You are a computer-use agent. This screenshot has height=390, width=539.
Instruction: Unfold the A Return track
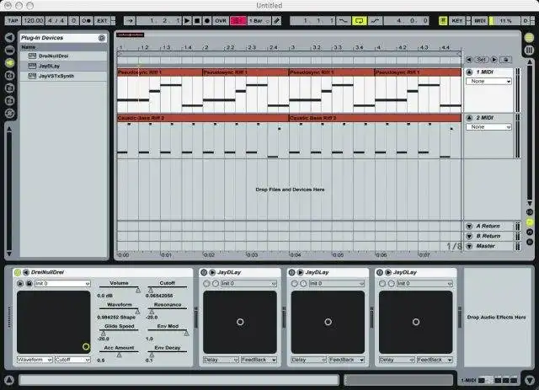click(469, 227)
